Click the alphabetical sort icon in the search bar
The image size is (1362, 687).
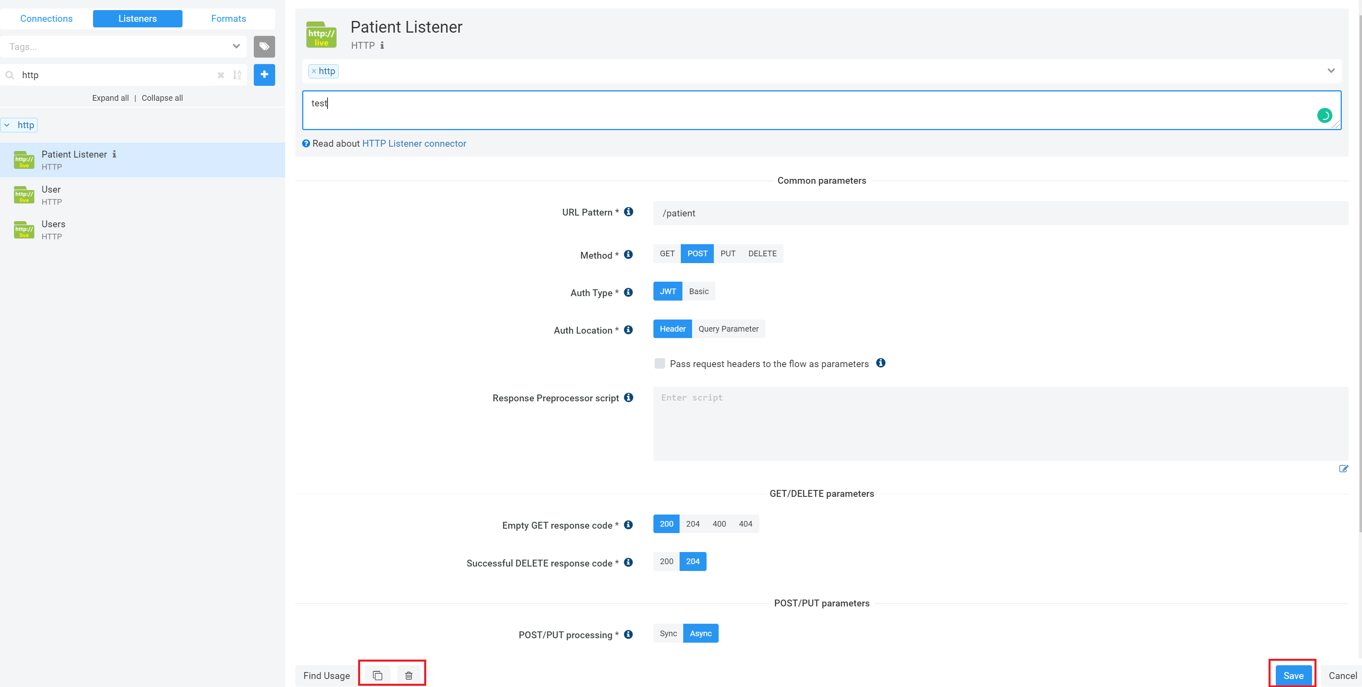tap(237, 75)
